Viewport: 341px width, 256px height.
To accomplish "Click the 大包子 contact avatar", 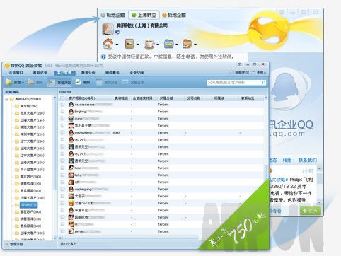I will (x=71, y=196).
